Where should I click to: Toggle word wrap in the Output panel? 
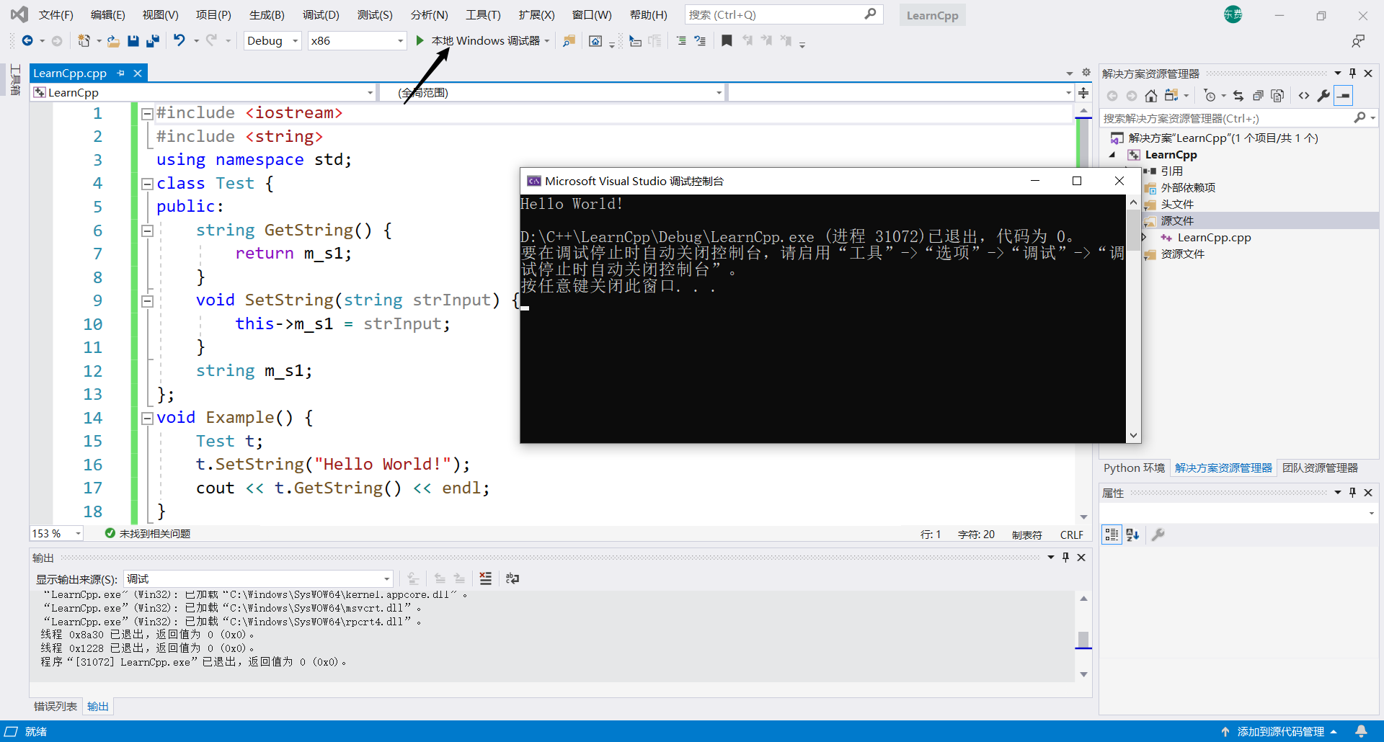513,578
